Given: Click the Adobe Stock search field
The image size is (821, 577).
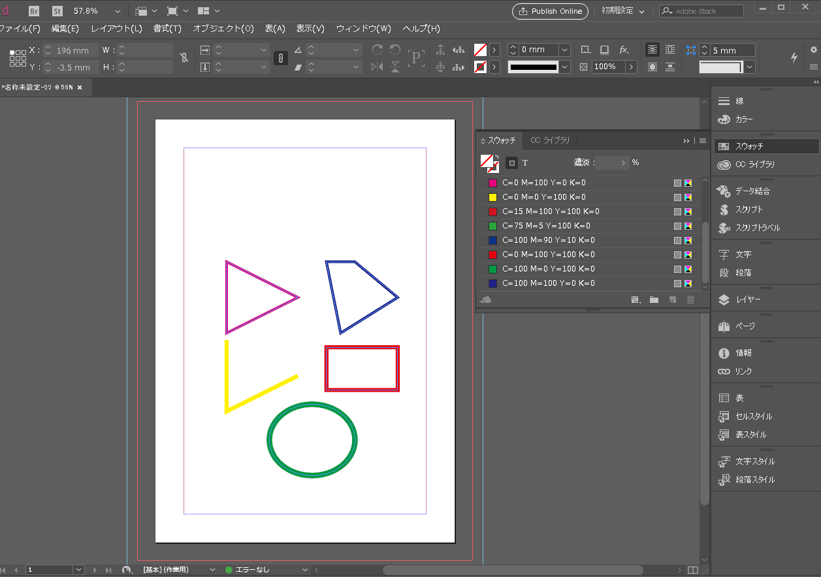Looking at the screenshot, I should 701,11.
